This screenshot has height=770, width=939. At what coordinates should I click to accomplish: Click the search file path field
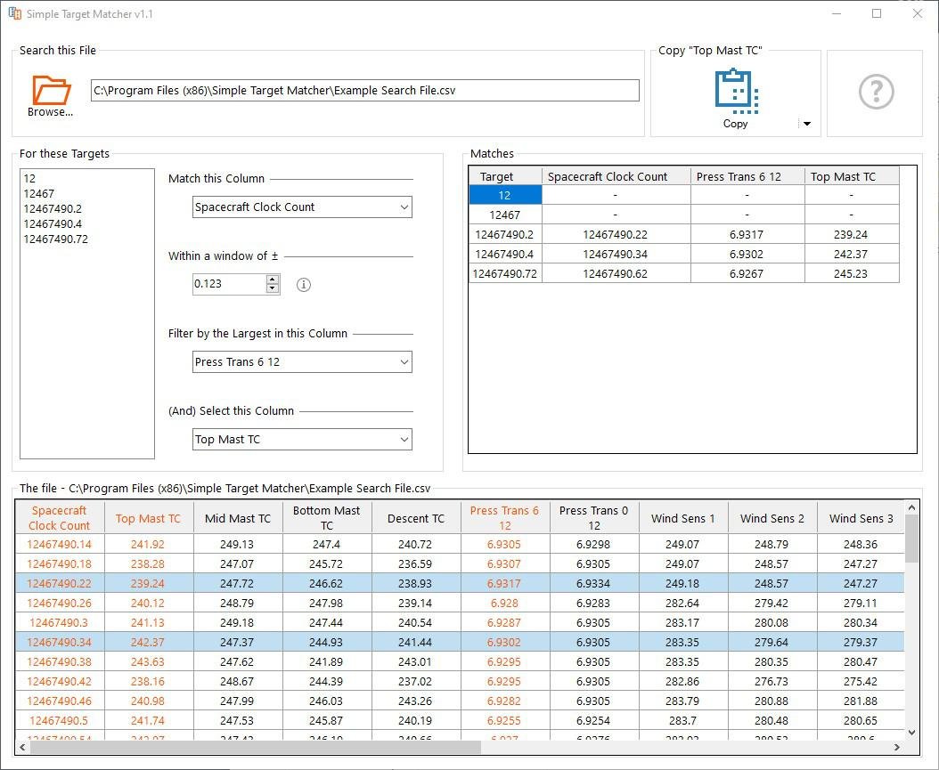[x=364, y=91]
